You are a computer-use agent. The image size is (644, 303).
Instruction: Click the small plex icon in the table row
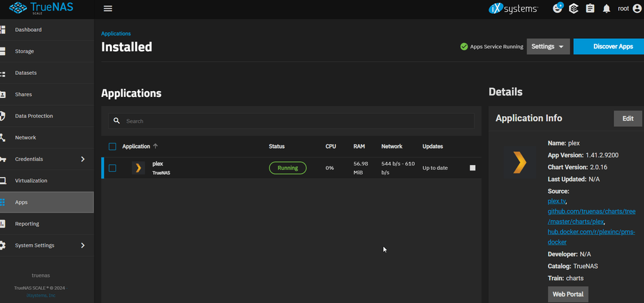pyautogui.click(x=138, y=168)
